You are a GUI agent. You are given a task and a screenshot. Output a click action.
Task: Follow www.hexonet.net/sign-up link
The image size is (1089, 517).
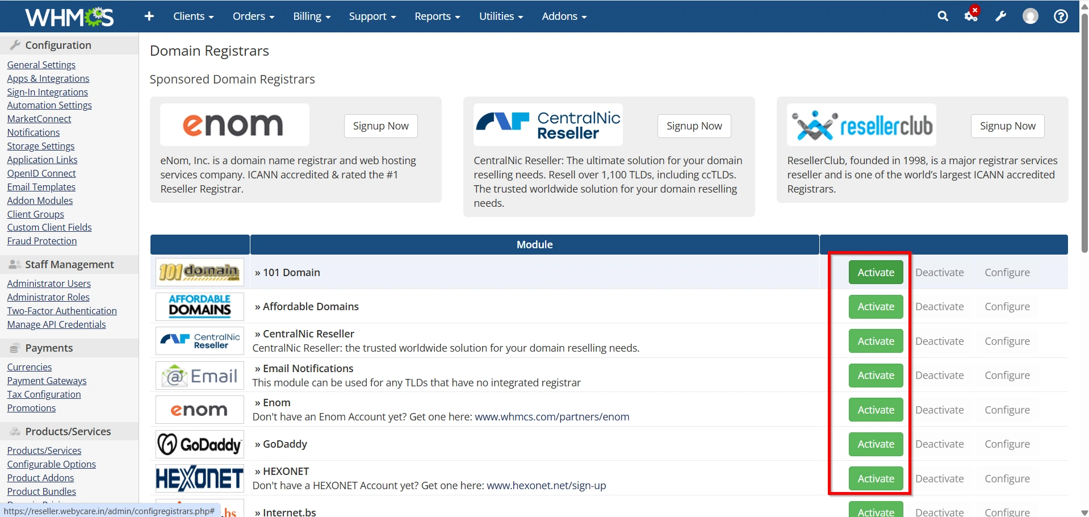coord(546,485)
